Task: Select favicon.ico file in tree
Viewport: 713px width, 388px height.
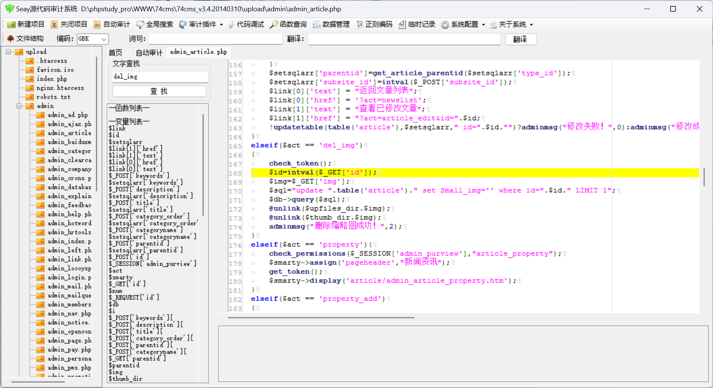Action: pyautogui.click(x=55, y=70)
